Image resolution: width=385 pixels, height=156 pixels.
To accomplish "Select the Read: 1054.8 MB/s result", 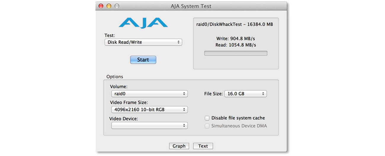I will [236, 45].
